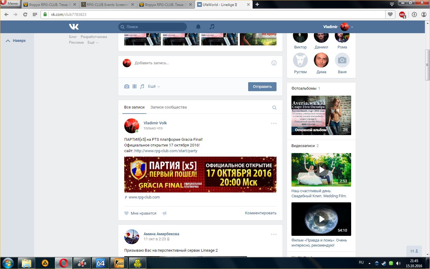Toggle the AdBlock extension icon
Viewport: 430px width, 269px height.
[x=402, y=14]
